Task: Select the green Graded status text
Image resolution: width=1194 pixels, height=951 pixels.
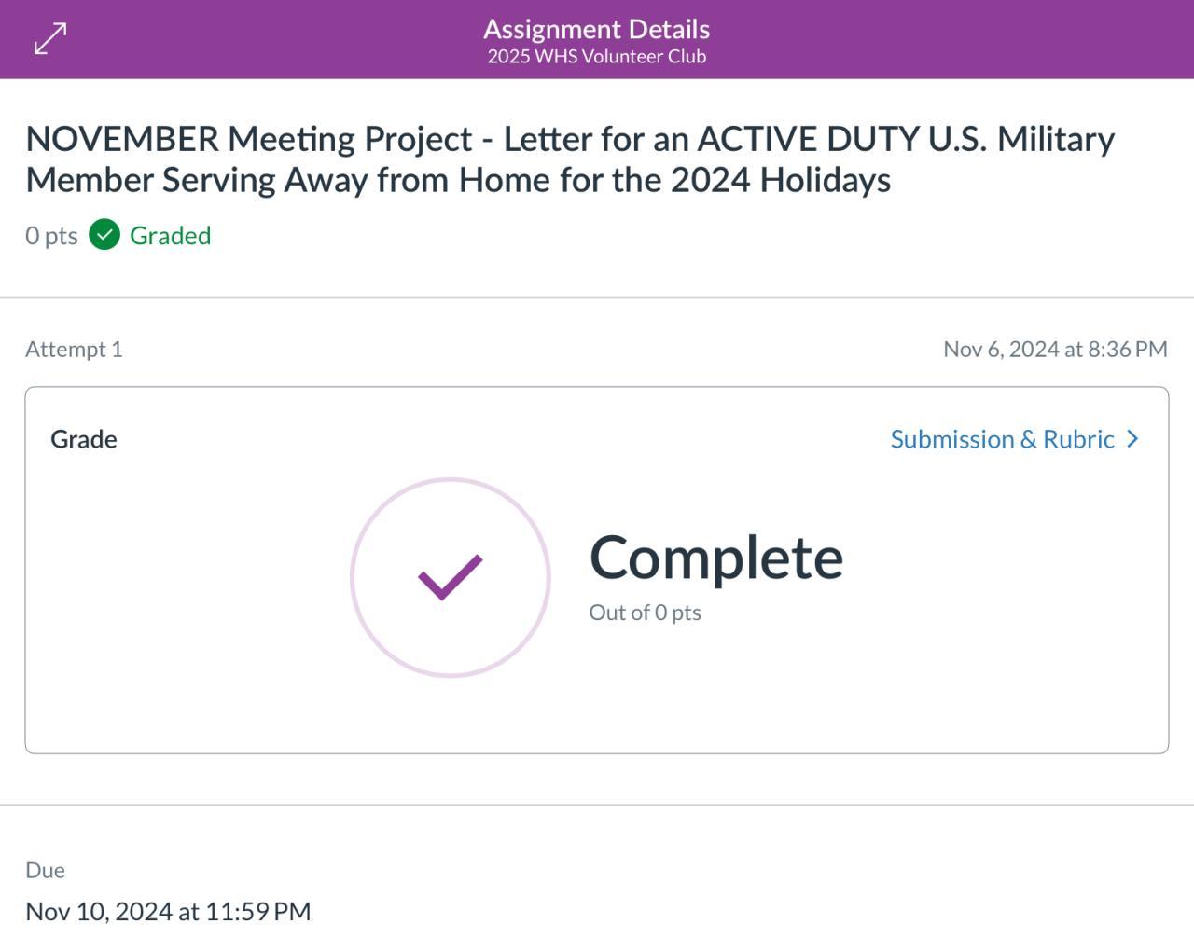Action: pyautogui.click(x=170, y=236)
